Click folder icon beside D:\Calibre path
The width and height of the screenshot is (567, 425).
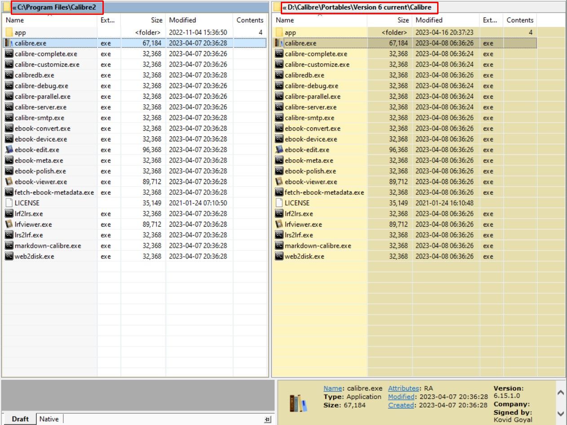click(x=277, y=7)
